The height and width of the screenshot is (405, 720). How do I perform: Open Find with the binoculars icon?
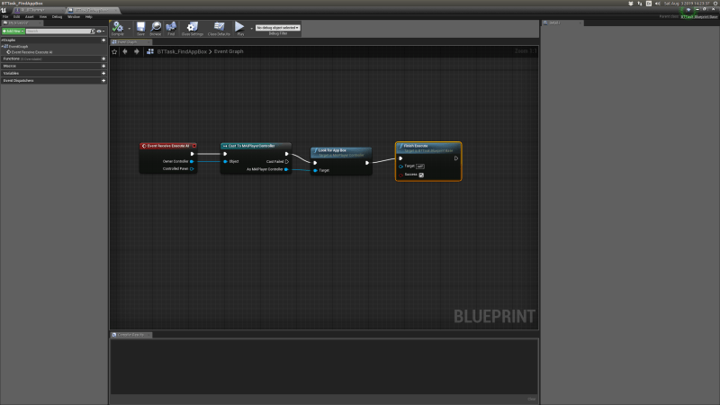pyautogui.click(x=171, y=28)
